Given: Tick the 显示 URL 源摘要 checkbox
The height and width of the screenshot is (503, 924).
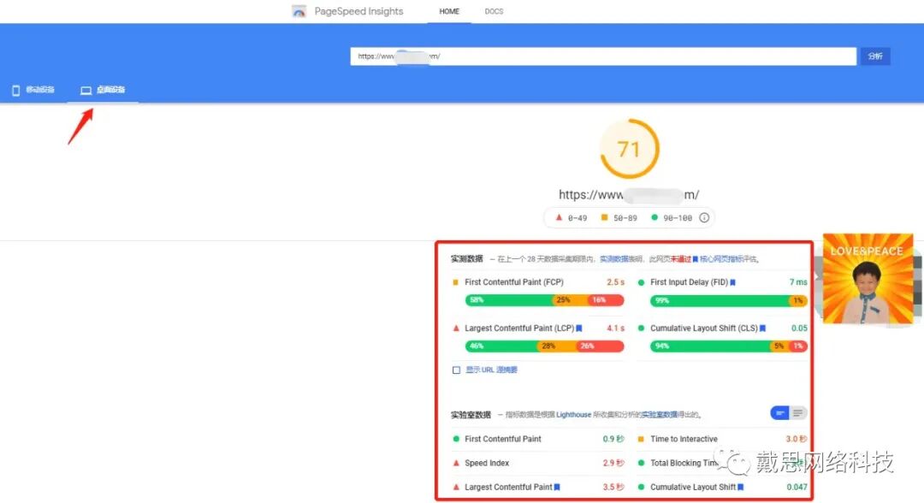Looking at the screenshot, I should coord(456,370).
